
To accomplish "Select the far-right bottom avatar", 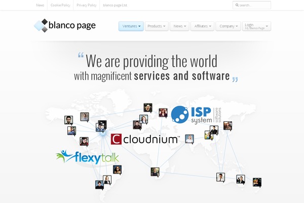I will [257, 183].
